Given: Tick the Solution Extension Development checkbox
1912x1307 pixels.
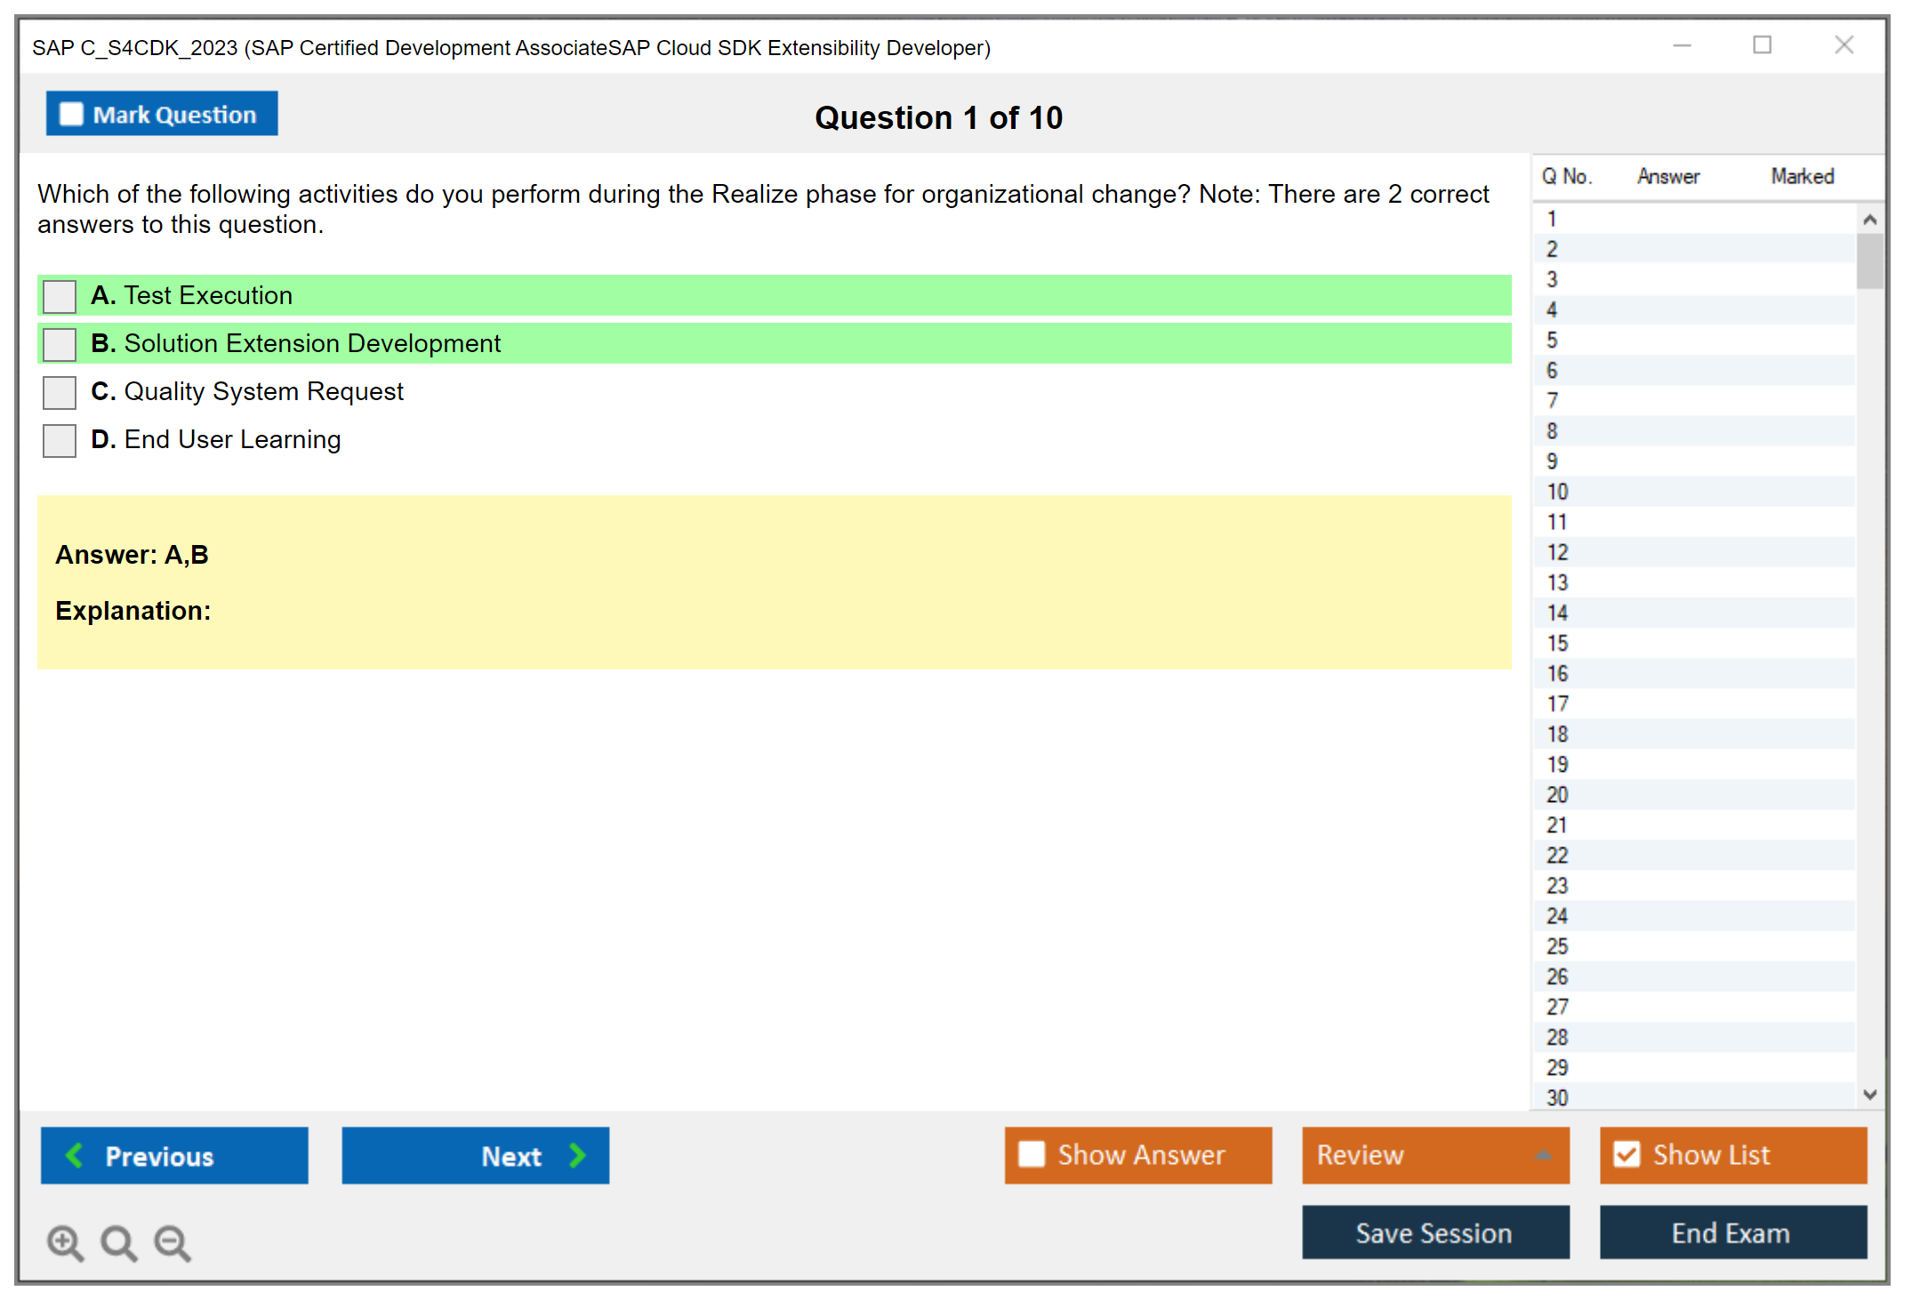Looking at the screenshot, I should coord(60,344).
